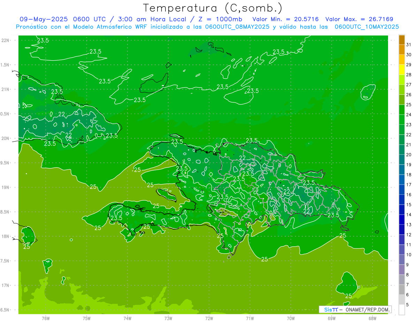The width and height of the screenshot is (418, 323).
Task: Click the "24" colorbar scale label
Action: pos(409,115)
